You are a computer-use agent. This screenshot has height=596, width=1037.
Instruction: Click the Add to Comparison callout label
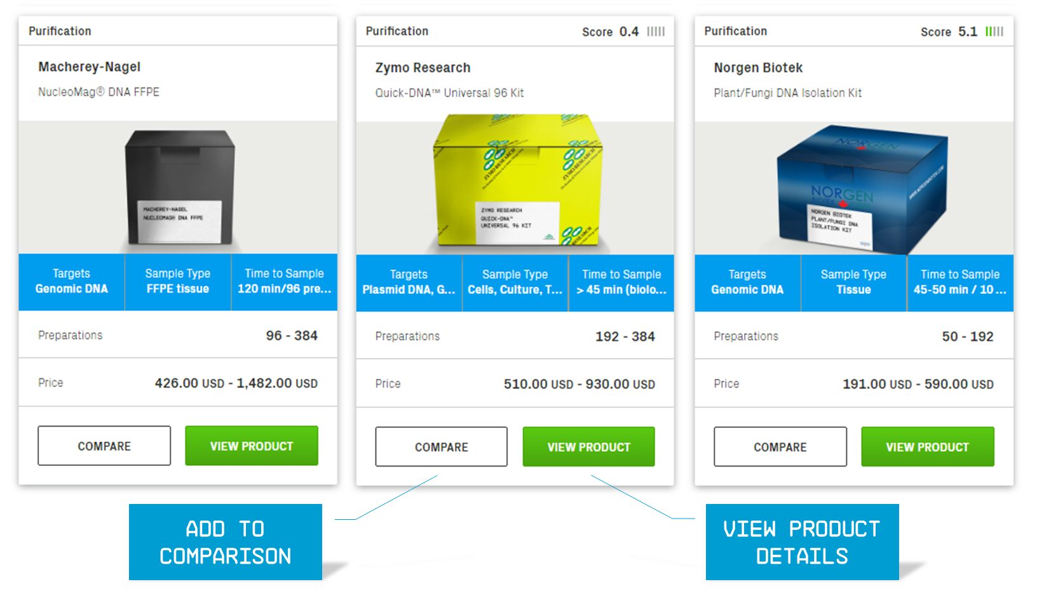(226, 542)
